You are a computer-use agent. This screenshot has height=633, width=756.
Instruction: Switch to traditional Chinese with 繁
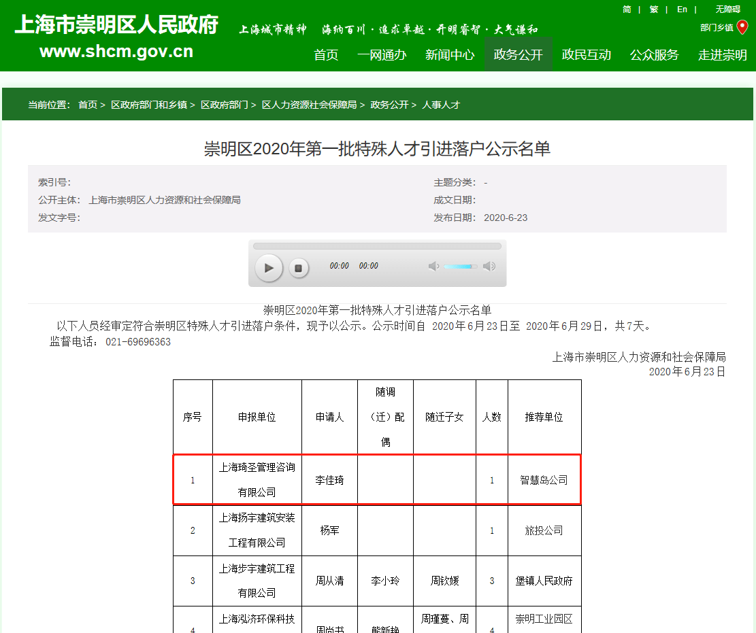pyautogui.click(x=653, y=9)
